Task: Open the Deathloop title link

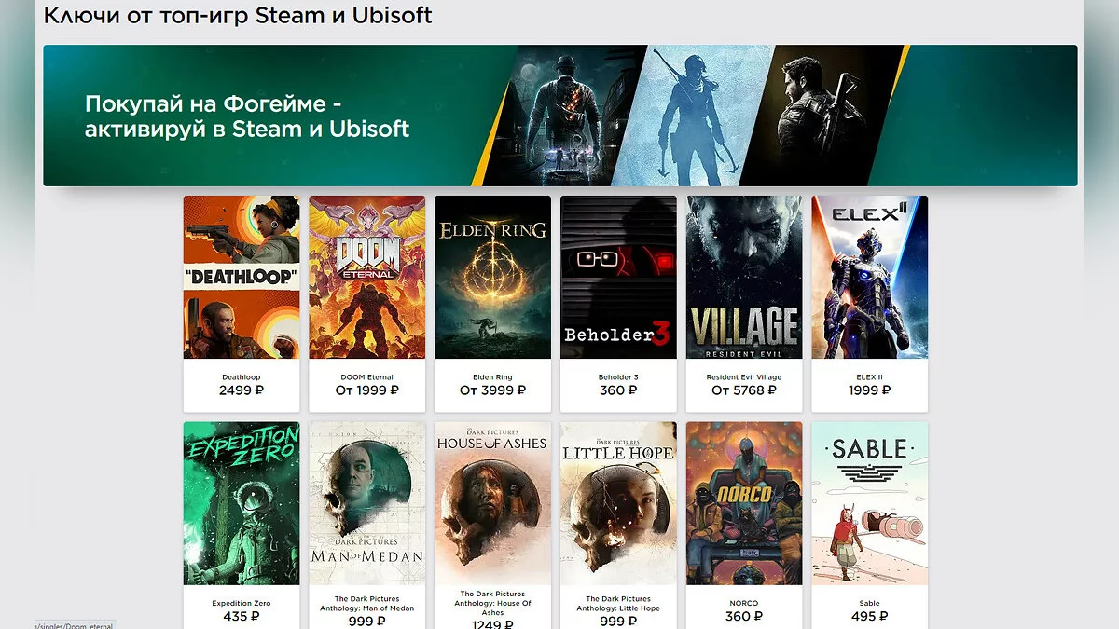Action: point(242,377)
